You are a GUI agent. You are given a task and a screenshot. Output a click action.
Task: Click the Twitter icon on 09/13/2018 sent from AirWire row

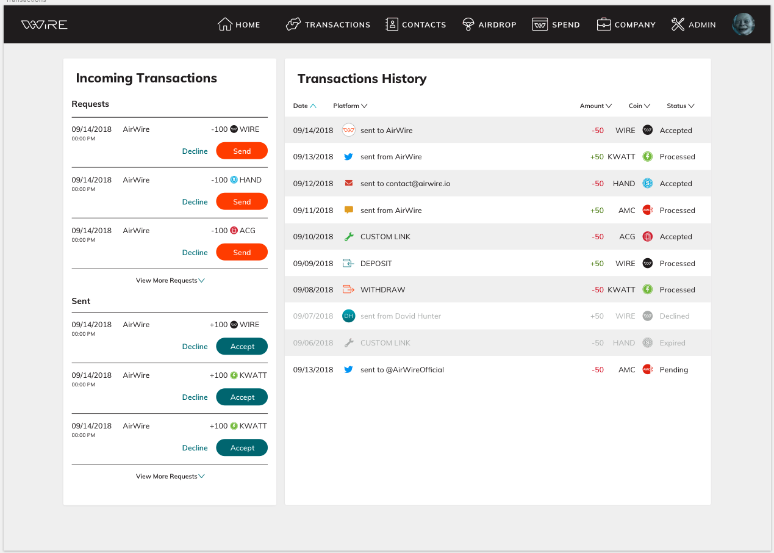tap(349, 157)
